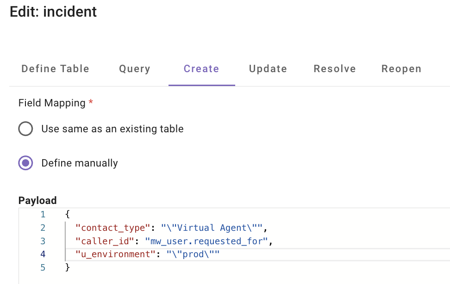Click the Field Mapping label
Screen dimensions: 450x284
52,103
